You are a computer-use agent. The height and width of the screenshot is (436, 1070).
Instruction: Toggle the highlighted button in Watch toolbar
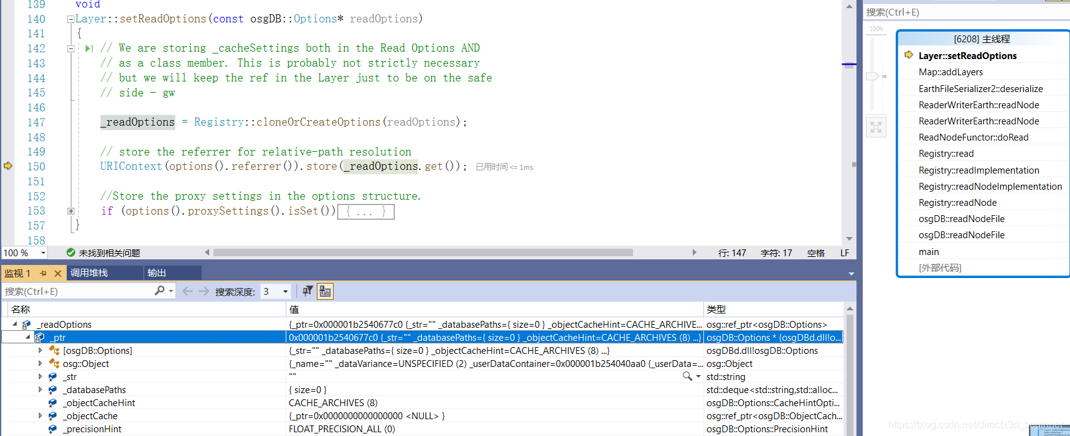(325, 291)
